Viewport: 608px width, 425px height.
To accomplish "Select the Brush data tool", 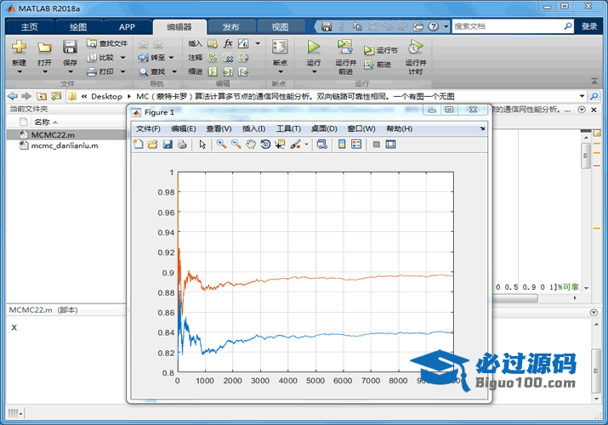I will tap(295, 144).
